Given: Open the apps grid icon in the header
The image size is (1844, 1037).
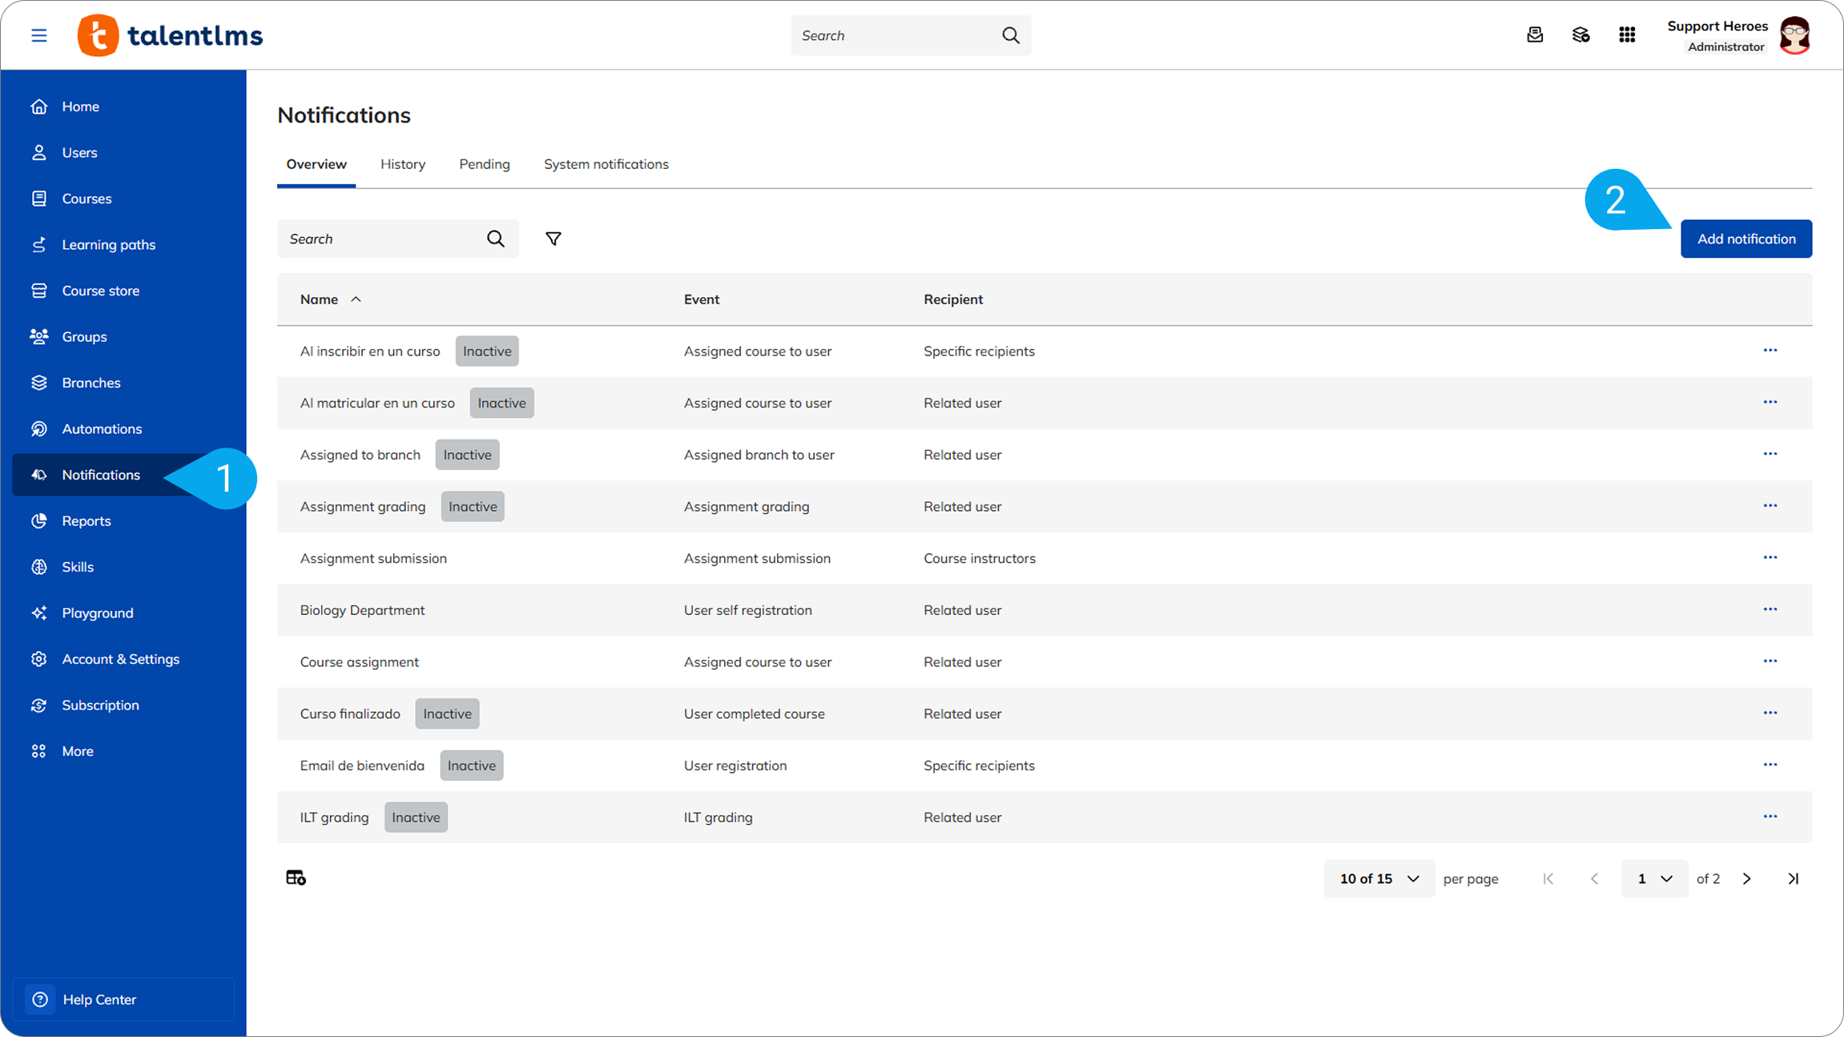Looking at the screenshot, I should click(1627, 35).
